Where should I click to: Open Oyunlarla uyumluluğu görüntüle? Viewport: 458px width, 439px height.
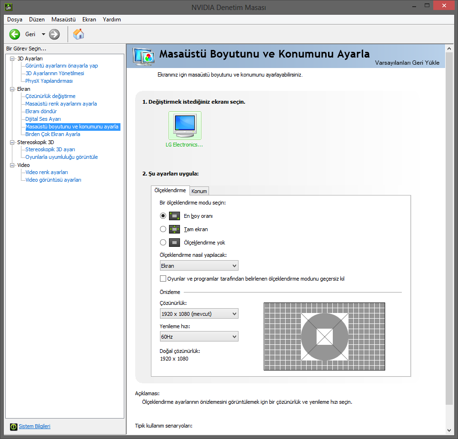(x=61, y=157)
